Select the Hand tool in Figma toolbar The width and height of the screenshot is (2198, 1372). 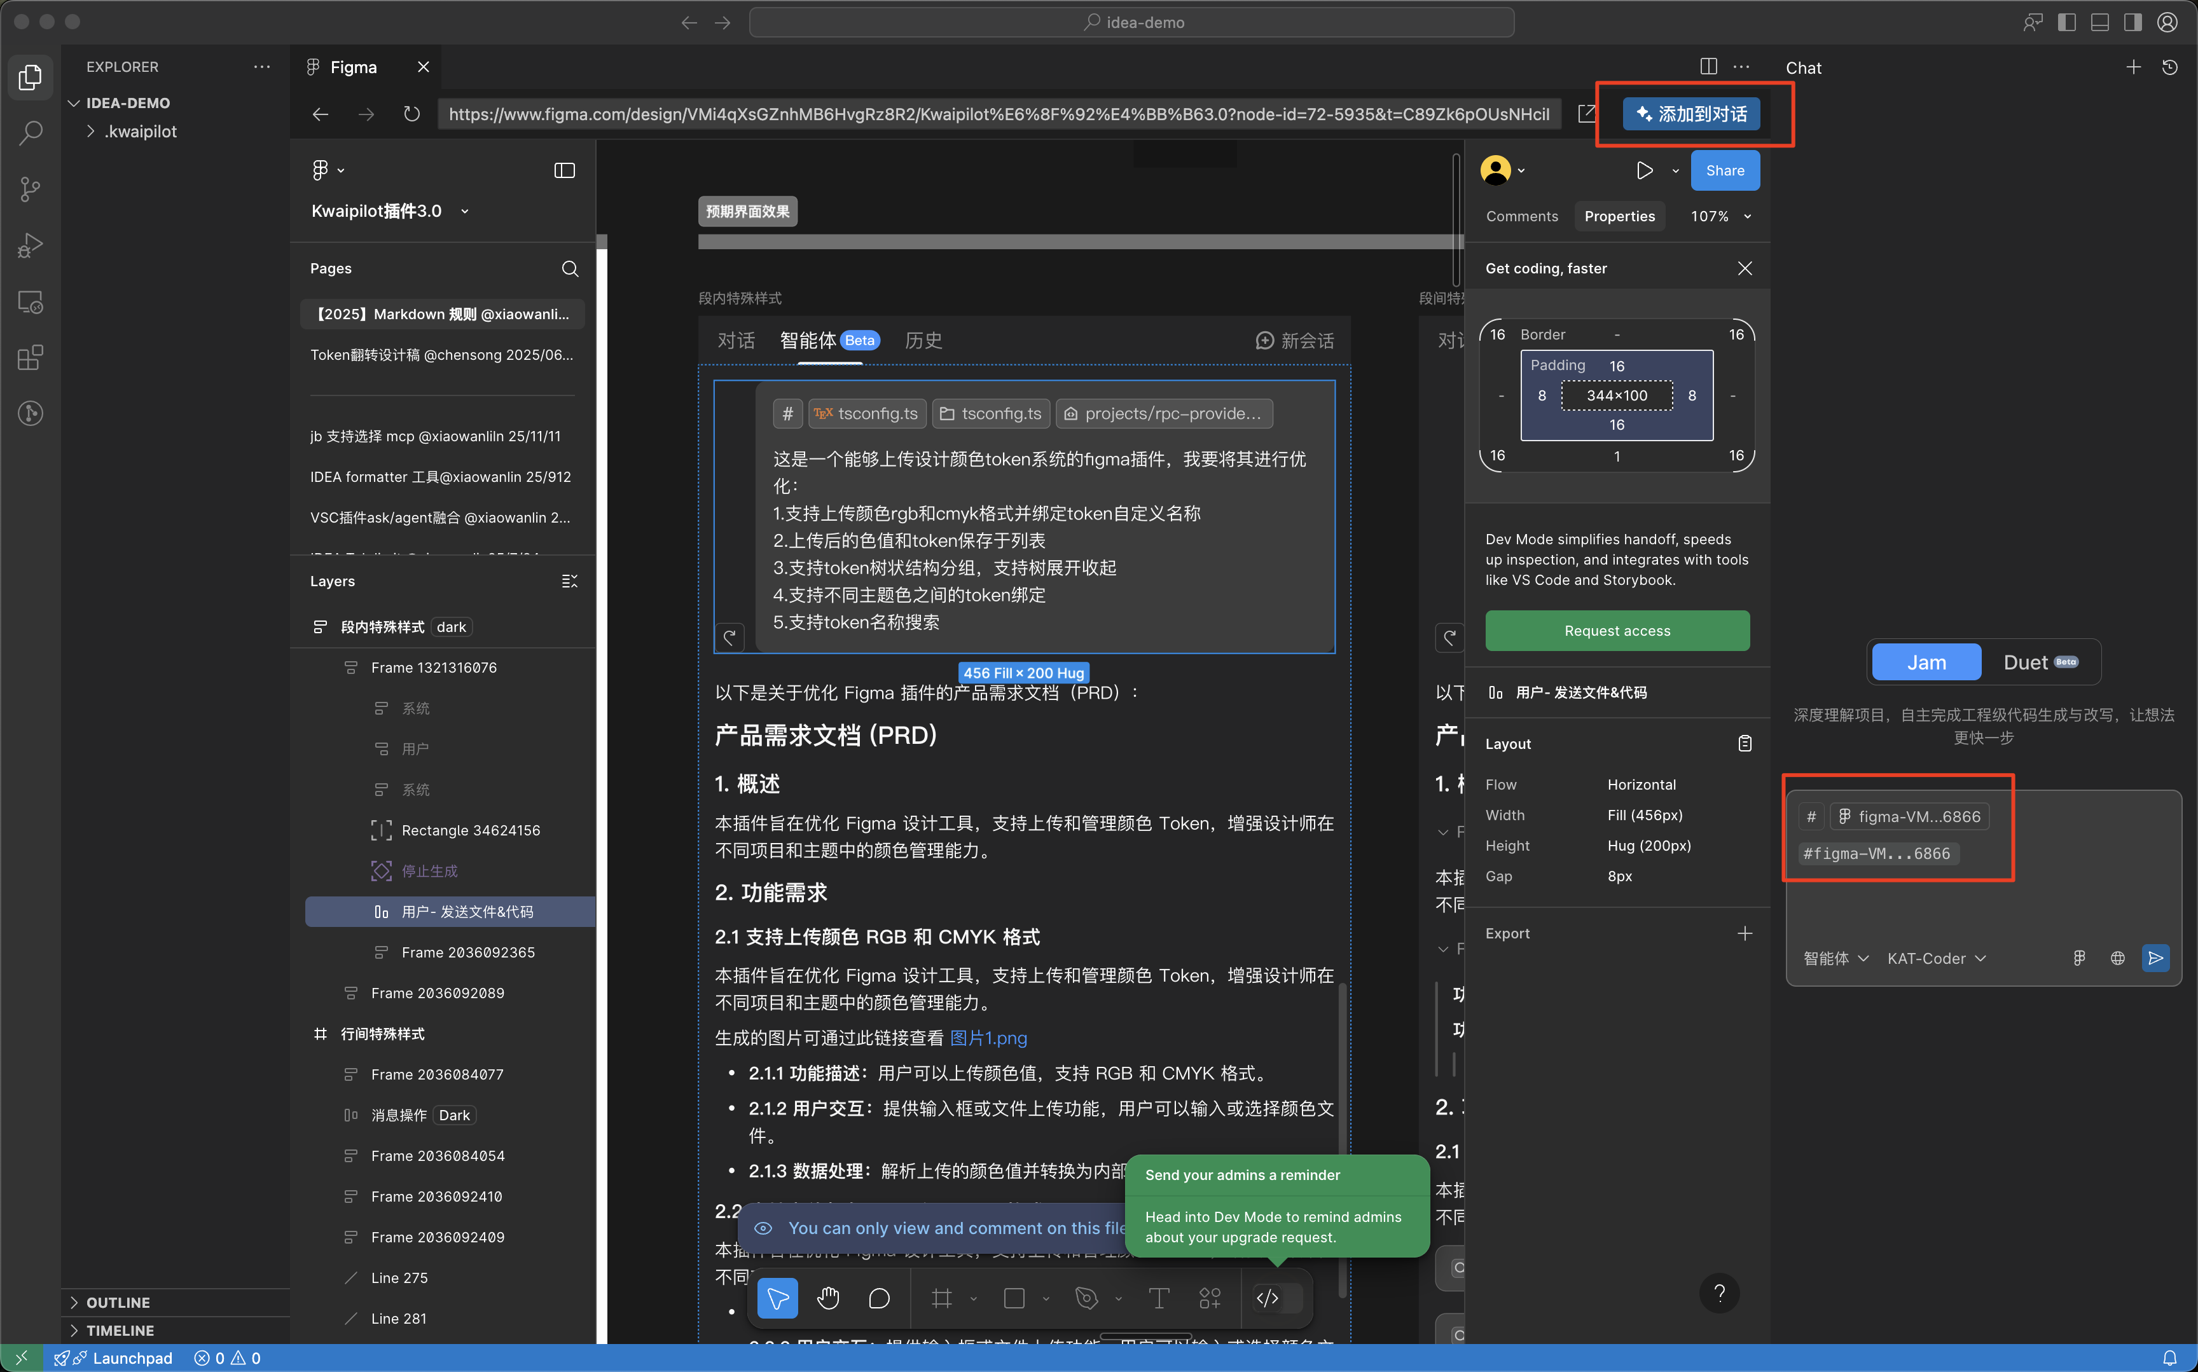tap(827, 1298)
